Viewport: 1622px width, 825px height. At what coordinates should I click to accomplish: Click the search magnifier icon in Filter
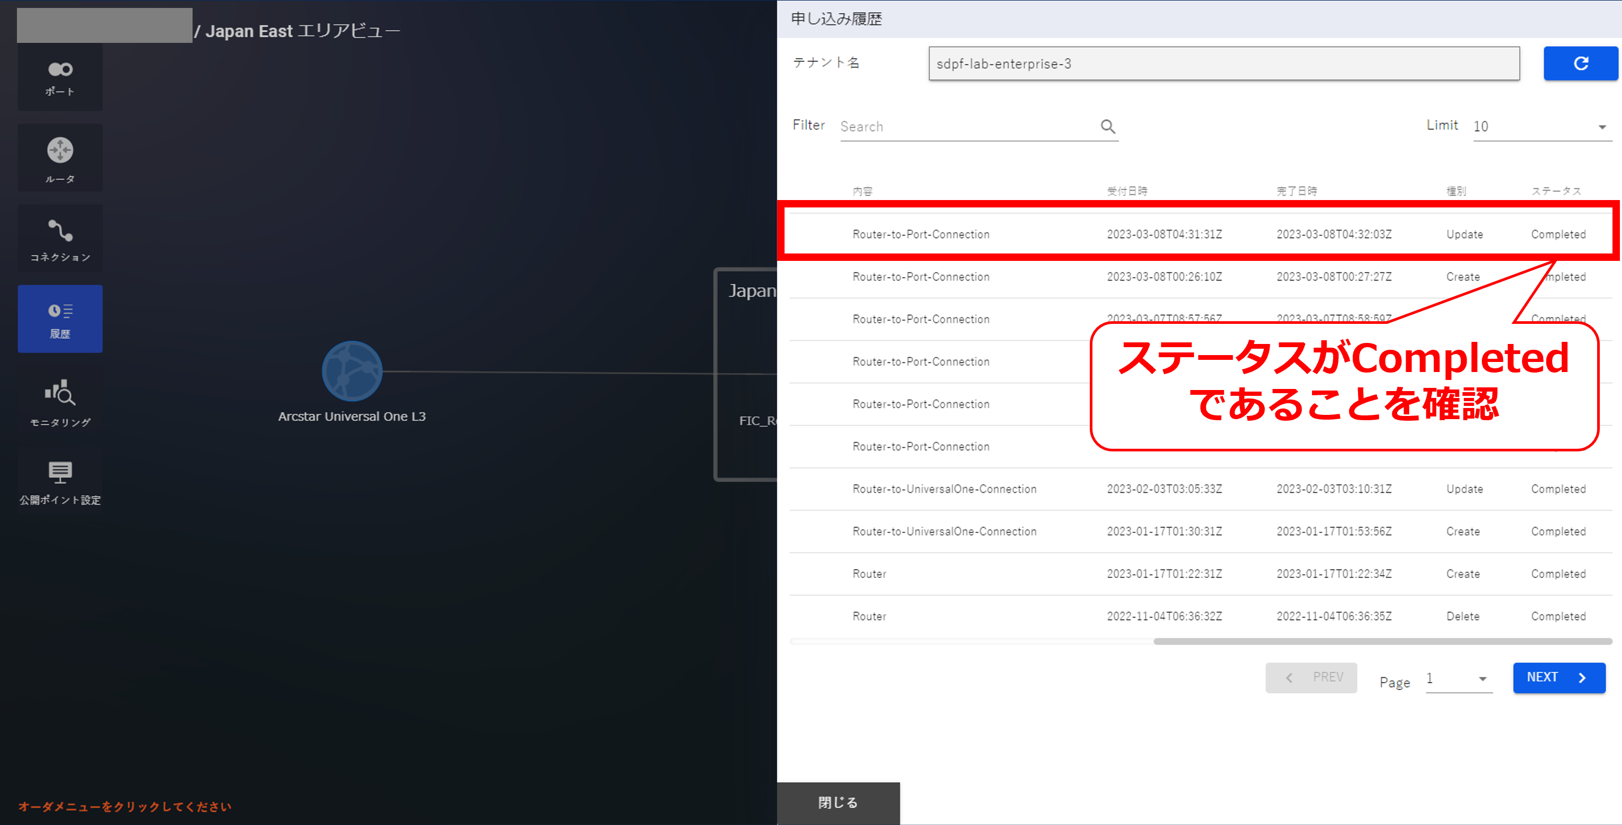[x=1108, y=126]
